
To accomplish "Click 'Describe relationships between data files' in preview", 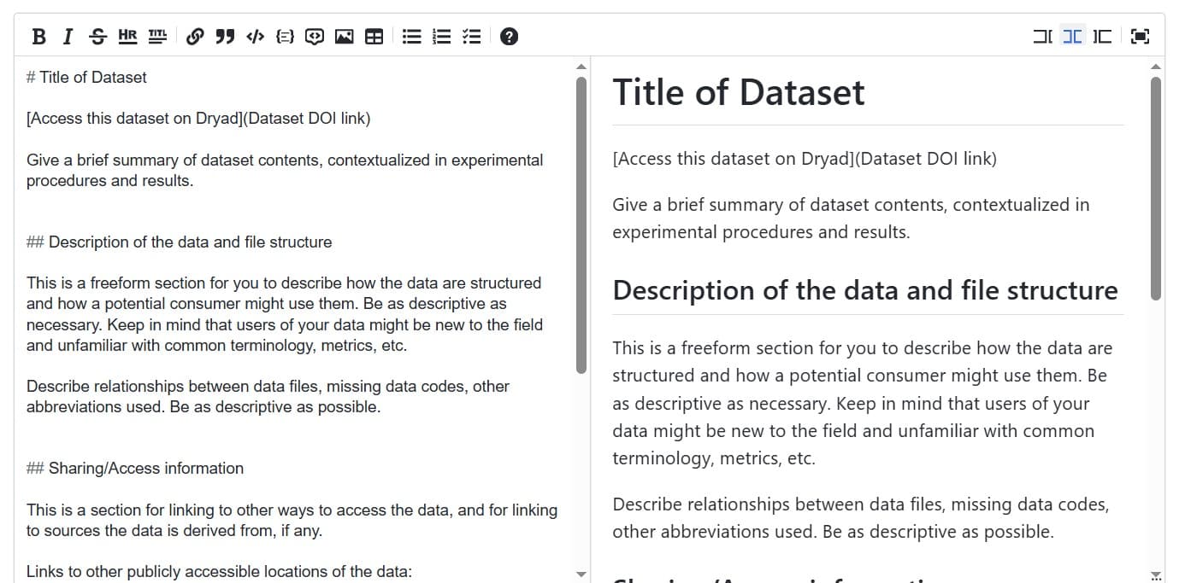I will click(861, 517).
